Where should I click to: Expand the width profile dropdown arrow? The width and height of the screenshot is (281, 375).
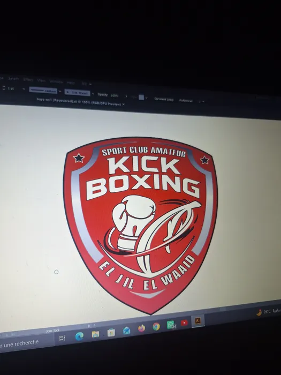[60, 92]
